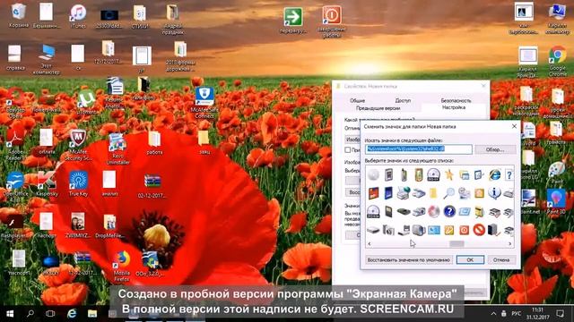Open the iTunes desktop shortcut
Viewport: 574px width, 322px height.
78,17
